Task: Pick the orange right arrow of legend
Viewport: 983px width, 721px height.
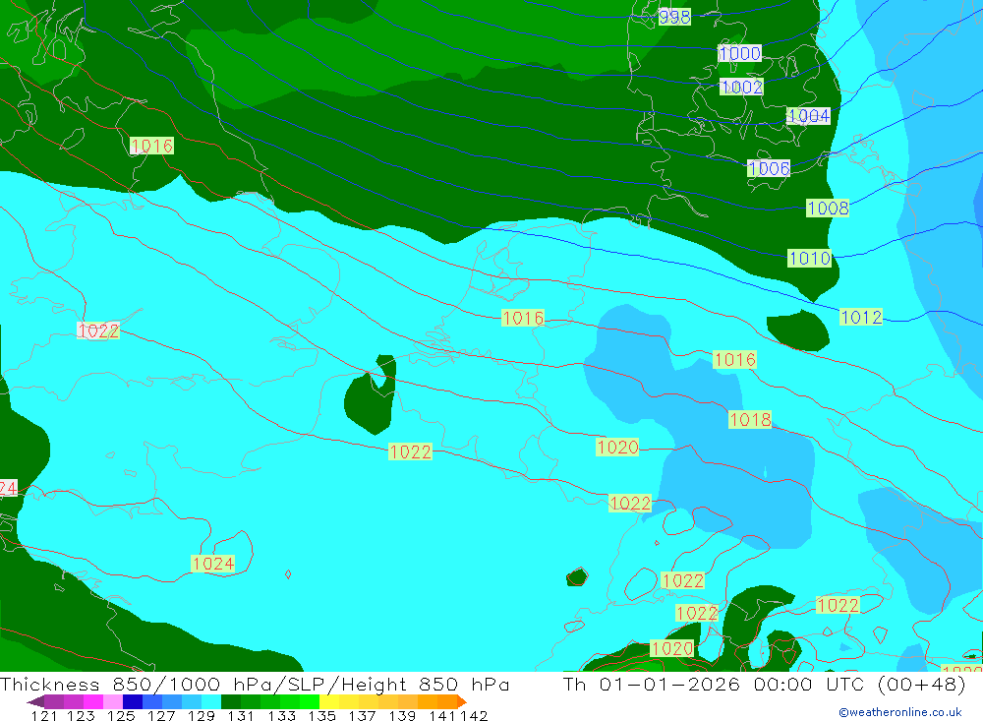Action: 462,701
